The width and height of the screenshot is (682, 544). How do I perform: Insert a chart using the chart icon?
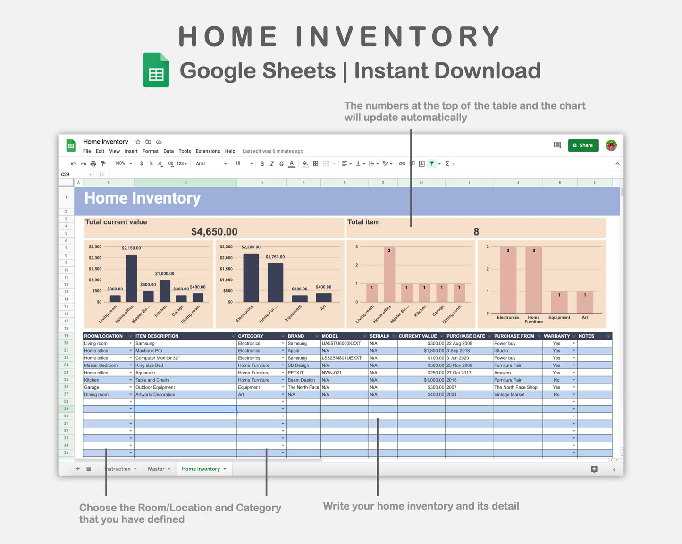tap(421, 163)
